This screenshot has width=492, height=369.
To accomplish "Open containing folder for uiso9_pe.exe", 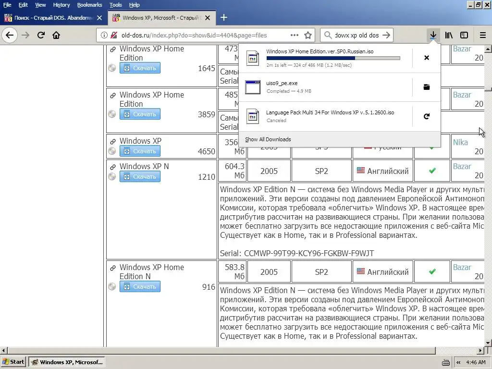I will (427, 87).
